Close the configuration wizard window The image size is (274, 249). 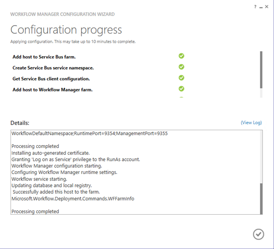(x=267, y=7)
